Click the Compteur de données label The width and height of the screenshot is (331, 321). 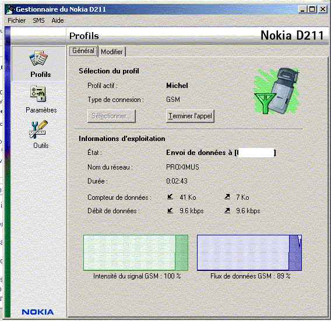[119, 197]
